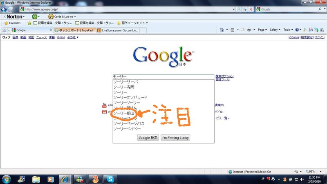
Task: Click the Quick Tabs grid icon
Action: pos(4,30)
